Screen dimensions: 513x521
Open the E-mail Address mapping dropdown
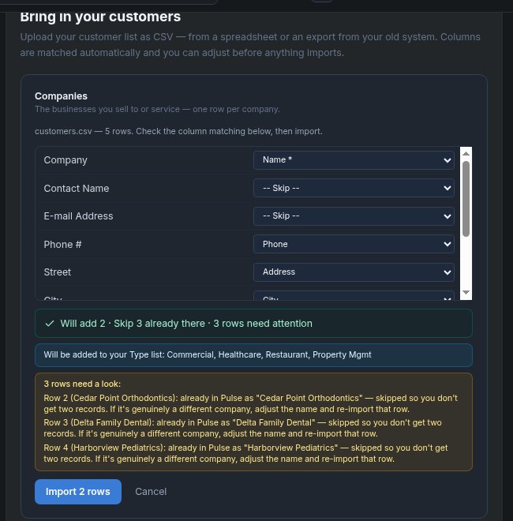pyautogui.click(x=354, y=216)
